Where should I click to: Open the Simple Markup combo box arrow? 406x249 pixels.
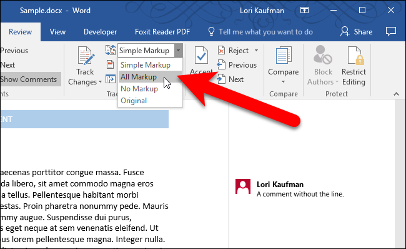(179, 51)
